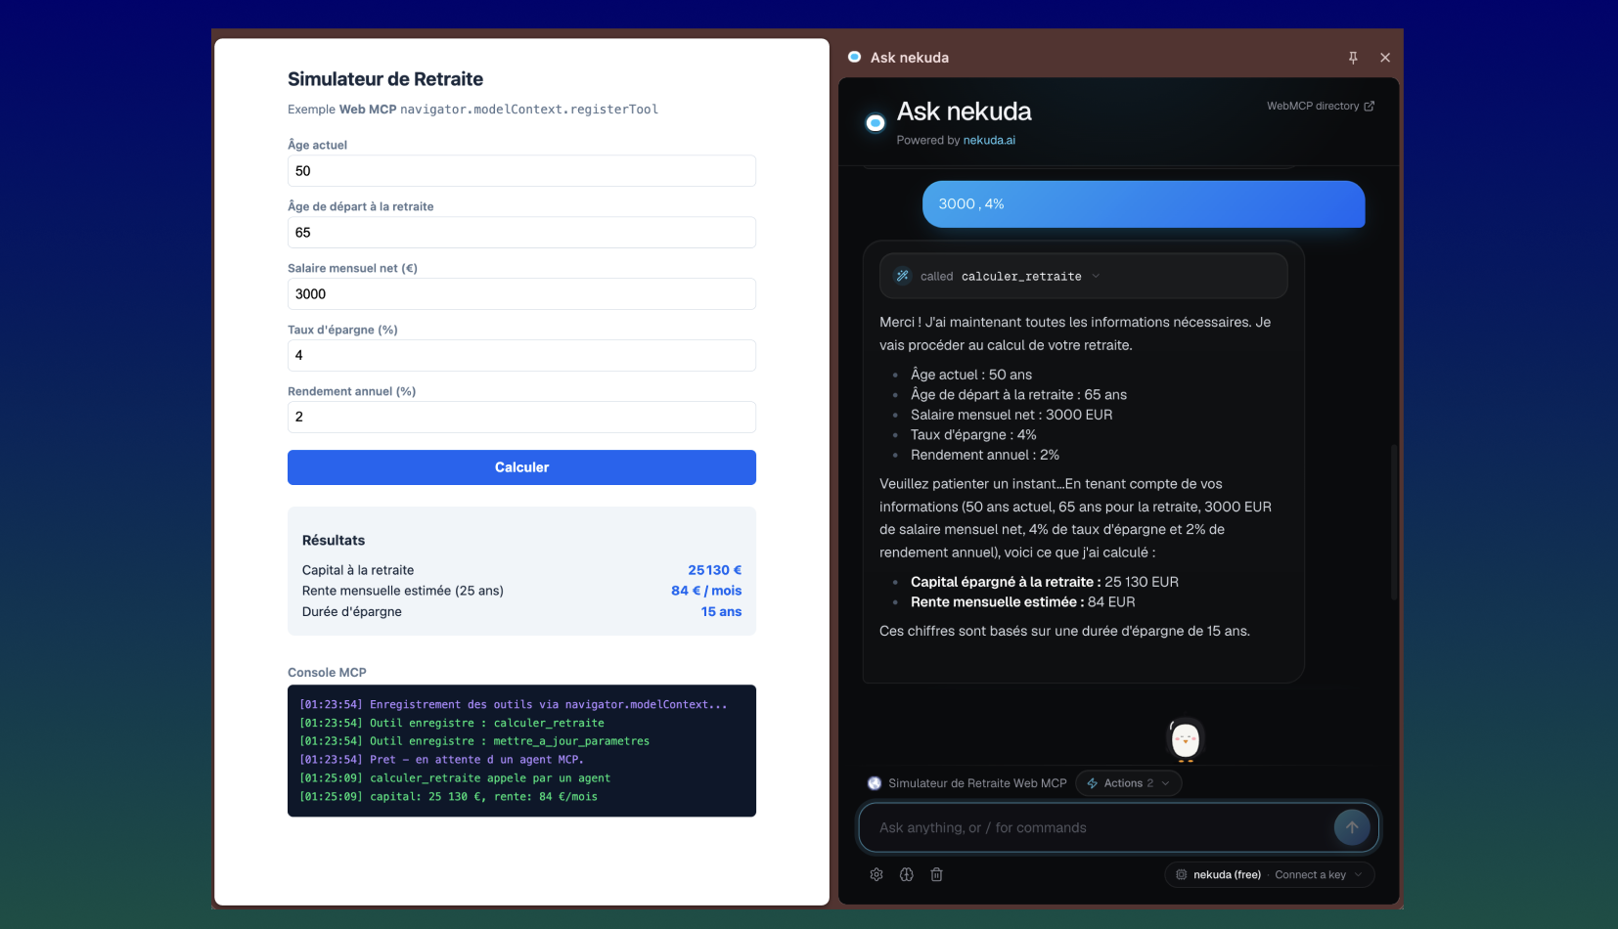The height and width of the screenshot is (929, 1618).
Task: Click console line Pret – en attente d un agent MCP
Action: [x=441, y=760]
